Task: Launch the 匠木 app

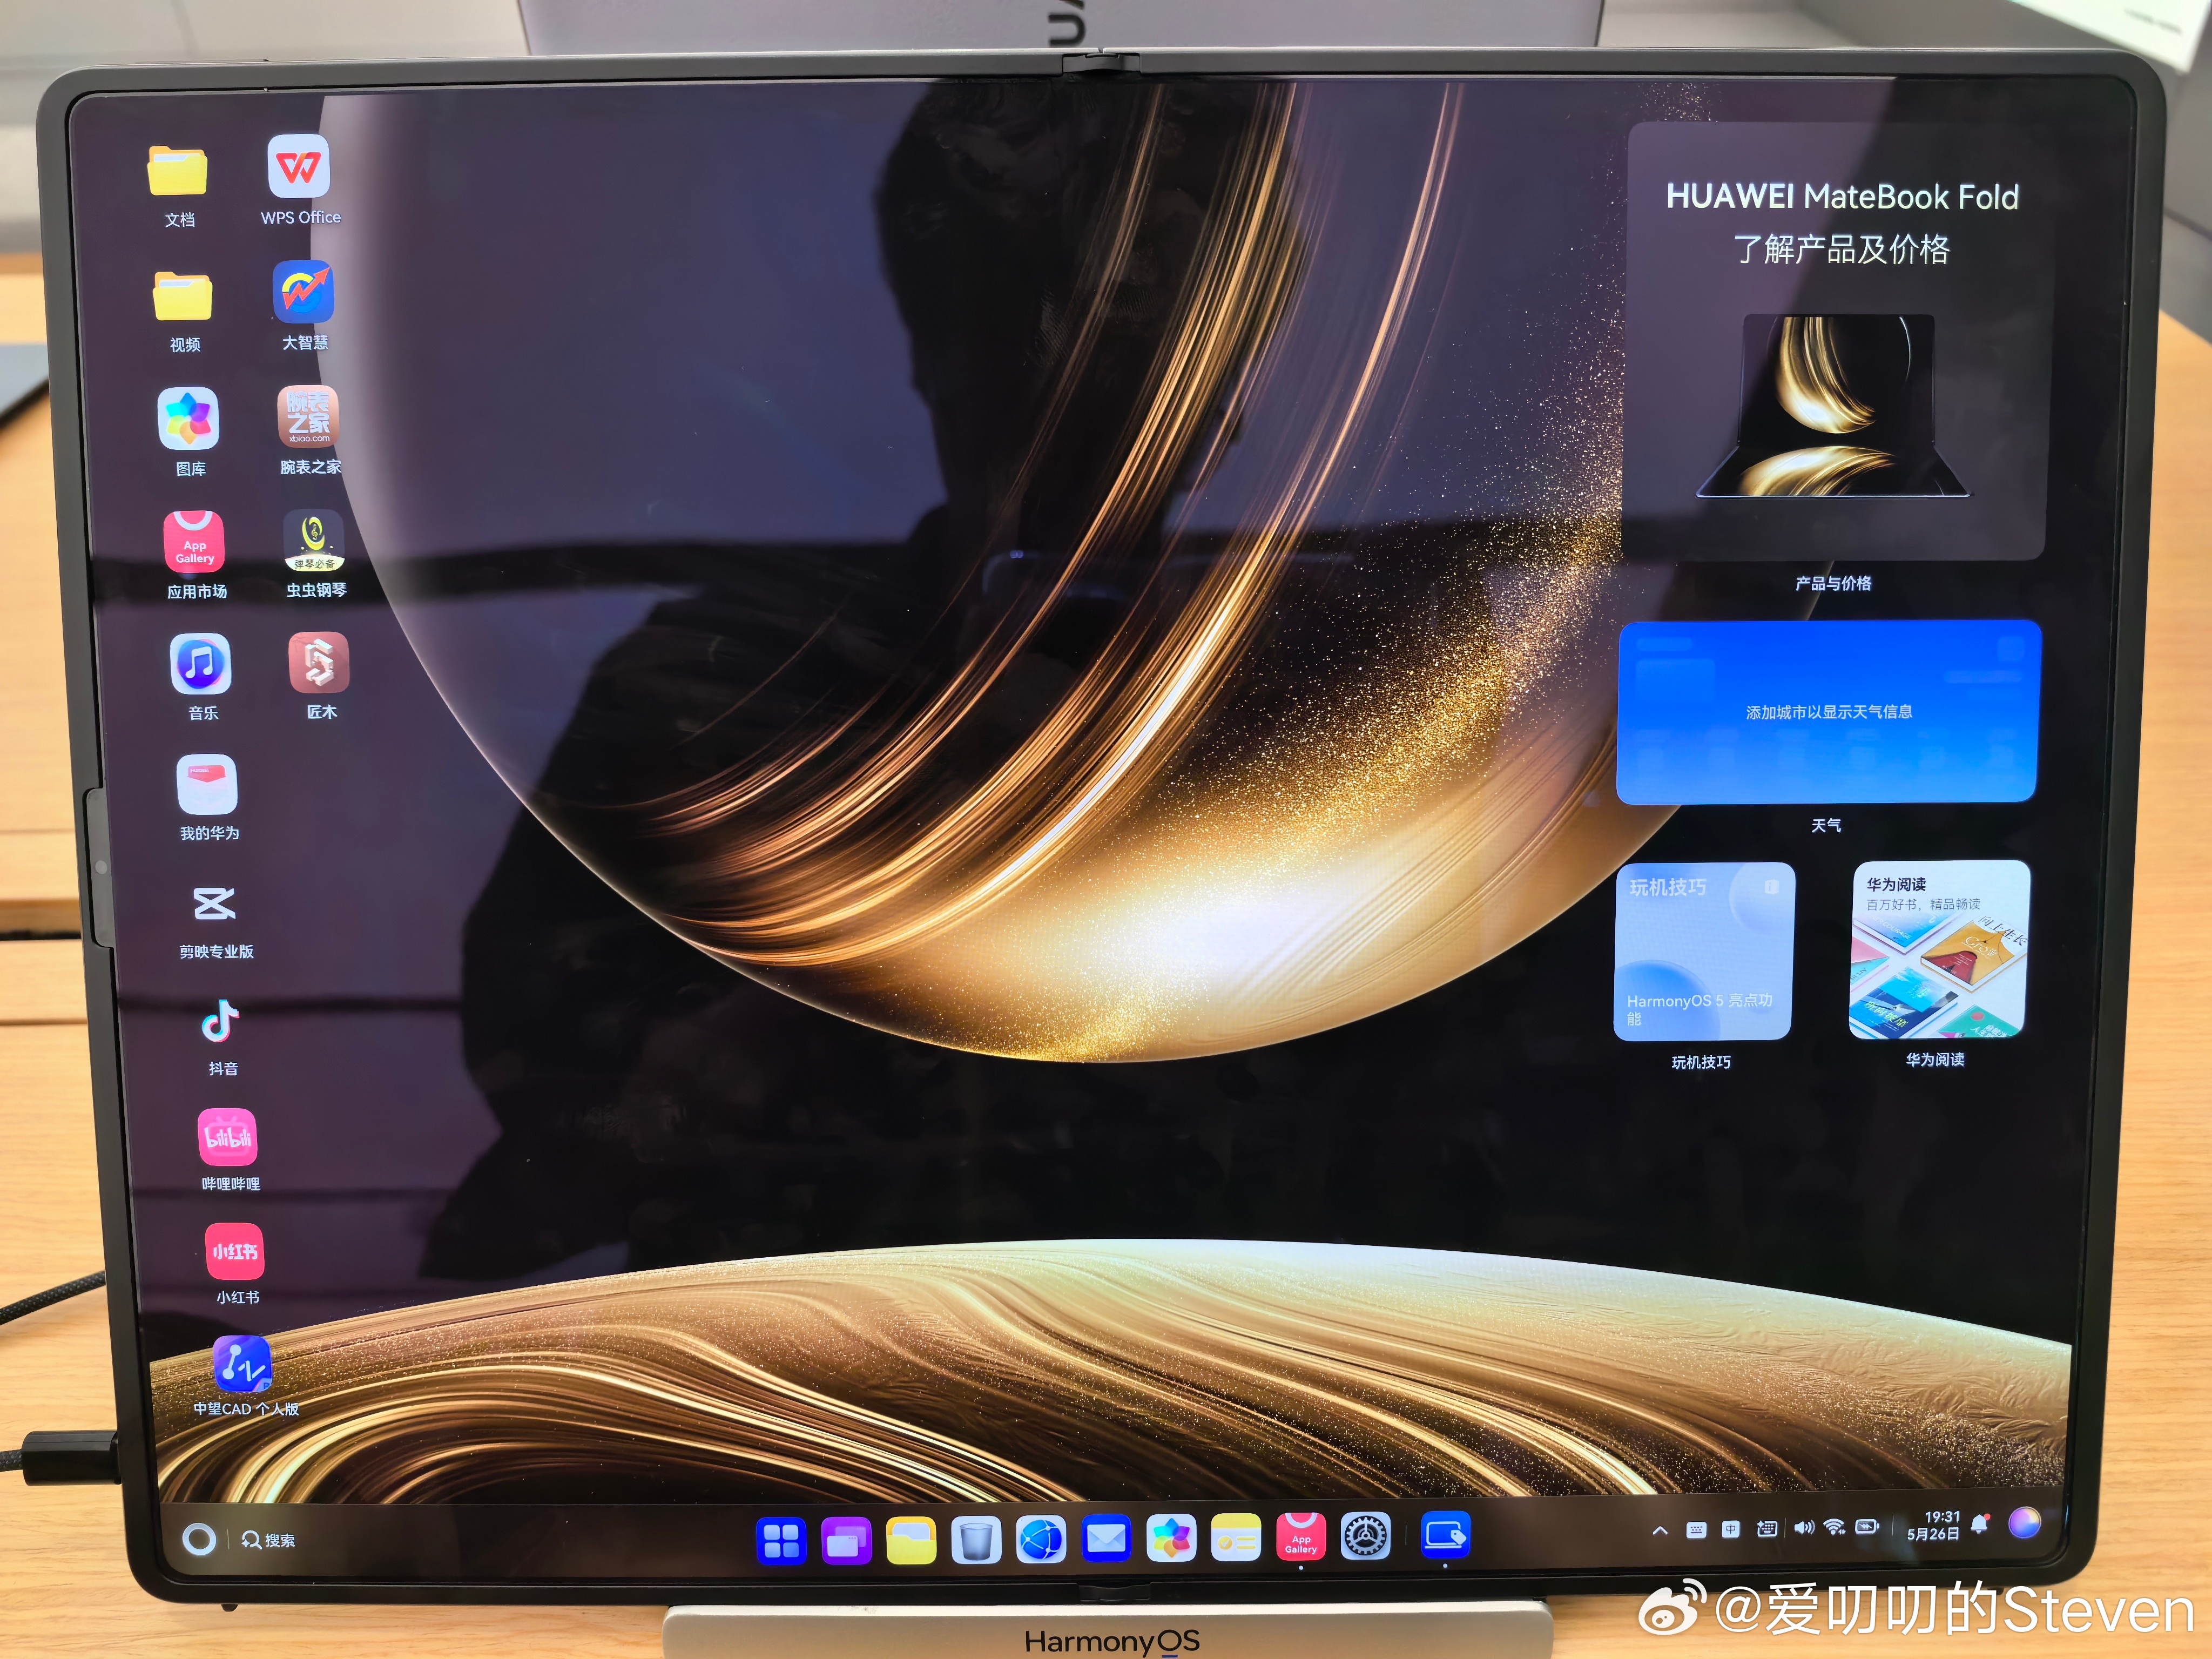Action: (319, 662)
